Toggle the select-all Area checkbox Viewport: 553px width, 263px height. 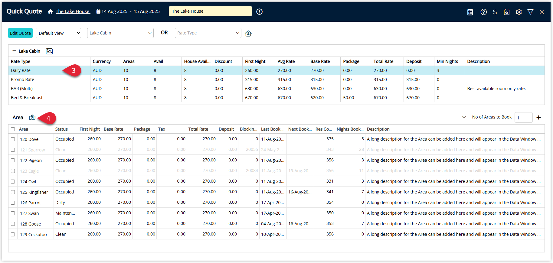pyautogui.click(x=13, y=129)
